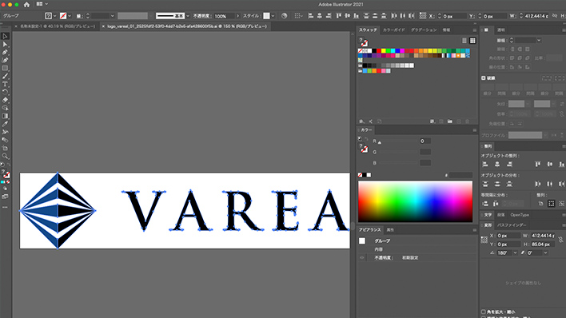Switch to Pathfinder tab

(512, 225)
